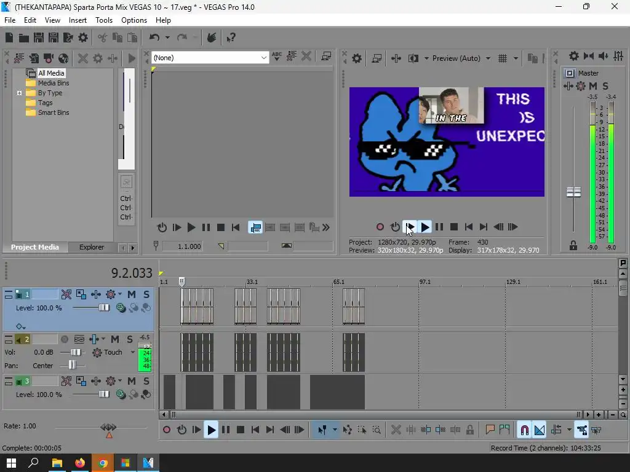Solo video track 1
This screenshot has width=630, height=472.
point(146,294)
